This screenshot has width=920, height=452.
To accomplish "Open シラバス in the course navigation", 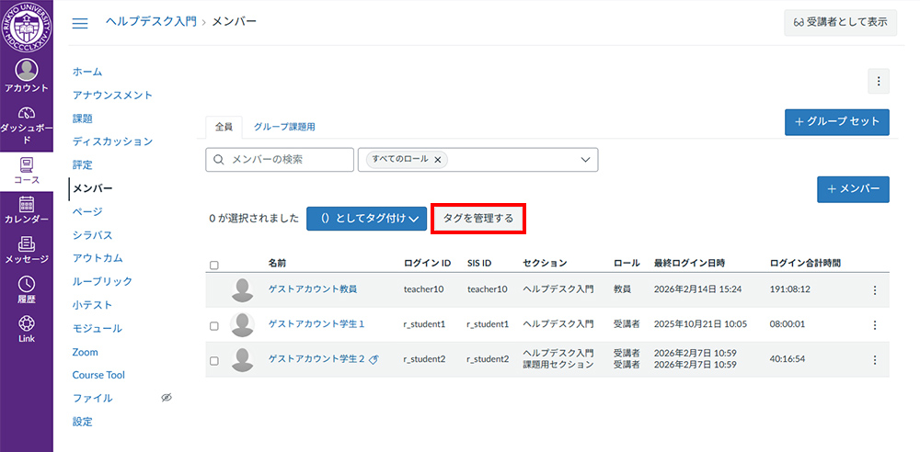I will click(x=92, y=235).
